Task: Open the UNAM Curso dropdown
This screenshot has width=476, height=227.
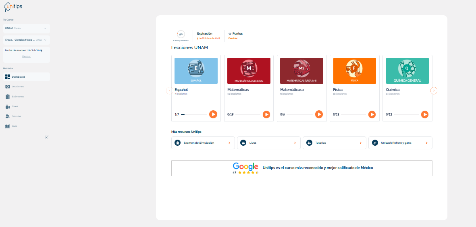Action: pyautogui.click(x=27, y=28)
